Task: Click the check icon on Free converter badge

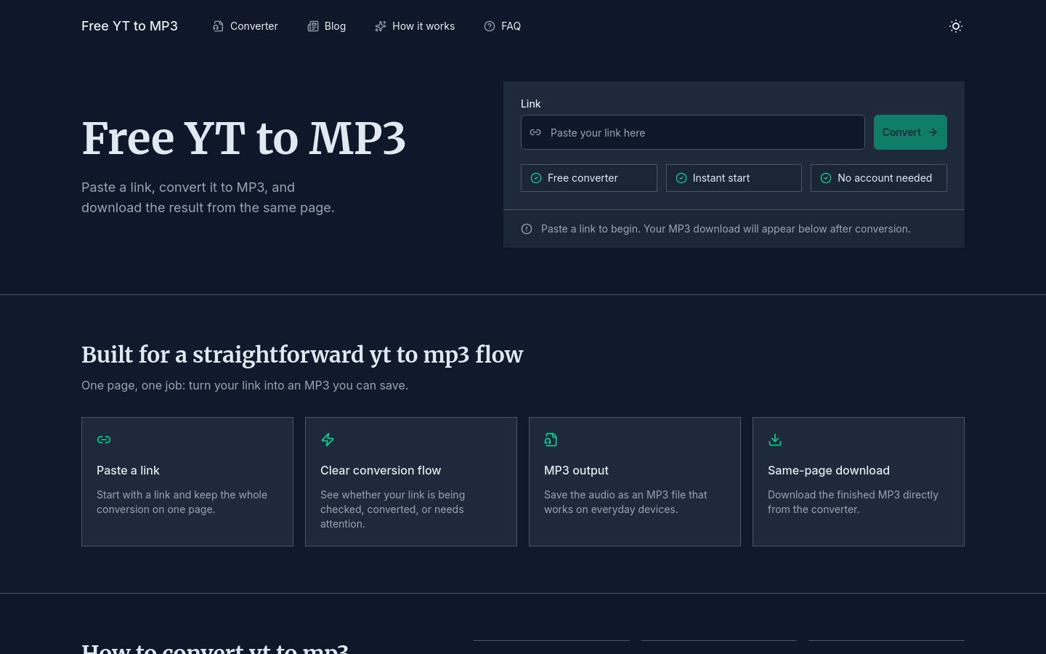Action: coord(536,178)
